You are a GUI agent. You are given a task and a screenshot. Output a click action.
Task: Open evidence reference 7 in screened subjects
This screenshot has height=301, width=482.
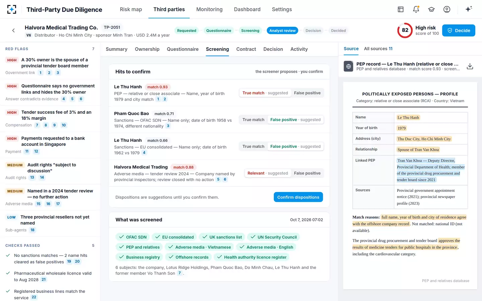click(180, 273)
